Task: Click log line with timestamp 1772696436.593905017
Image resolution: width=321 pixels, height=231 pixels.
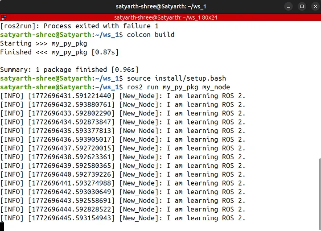Action: [123, 140]
